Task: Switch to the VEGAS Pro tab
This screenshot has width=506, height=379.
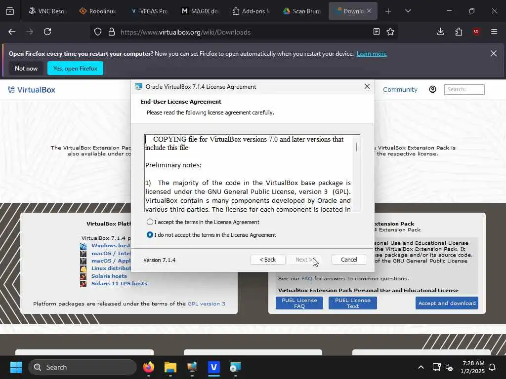Action: pyautogui.click(x=149, y=11)
